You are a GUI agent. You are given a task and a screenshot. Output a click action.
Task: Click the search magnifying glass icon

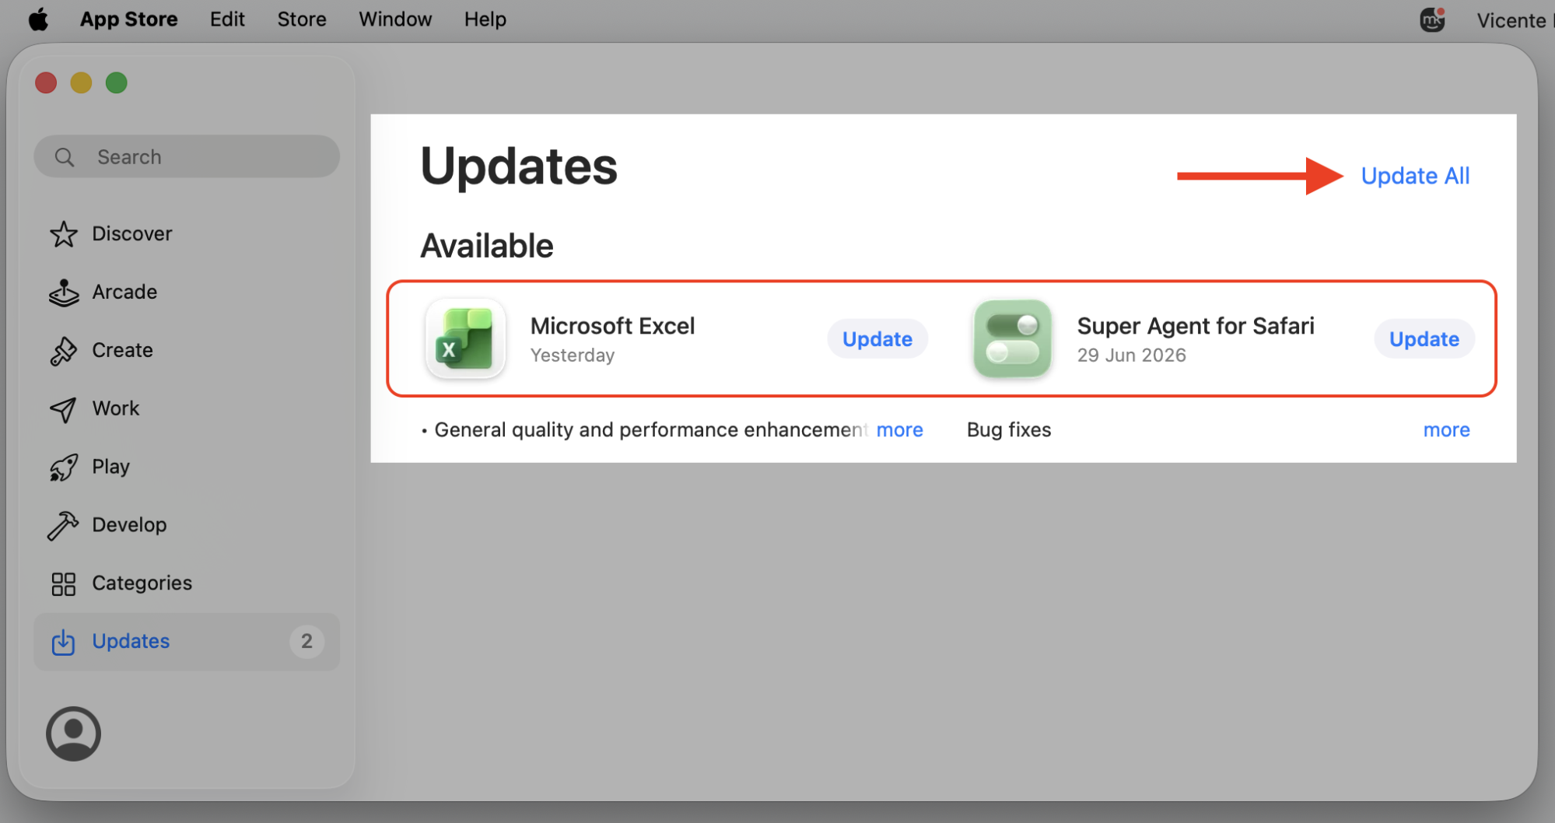click(65, 157)
